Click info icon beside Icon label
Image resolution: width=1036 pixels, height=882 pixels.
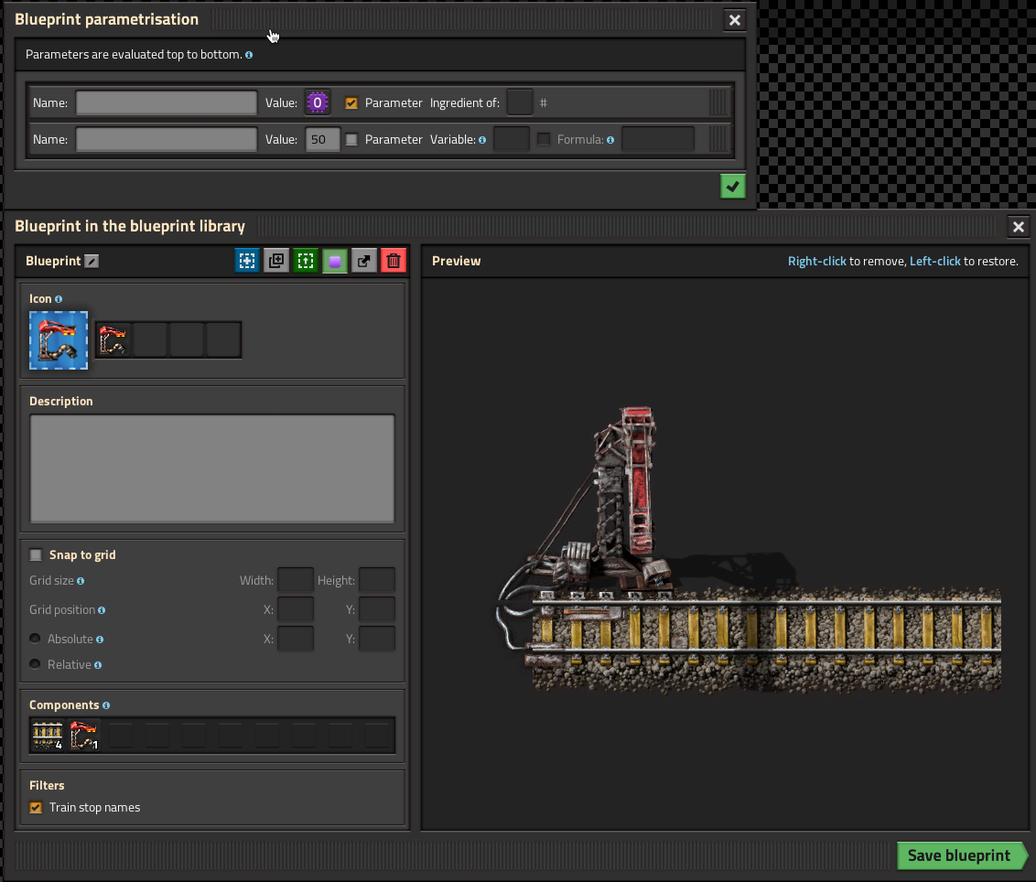(x=59, y=299)
